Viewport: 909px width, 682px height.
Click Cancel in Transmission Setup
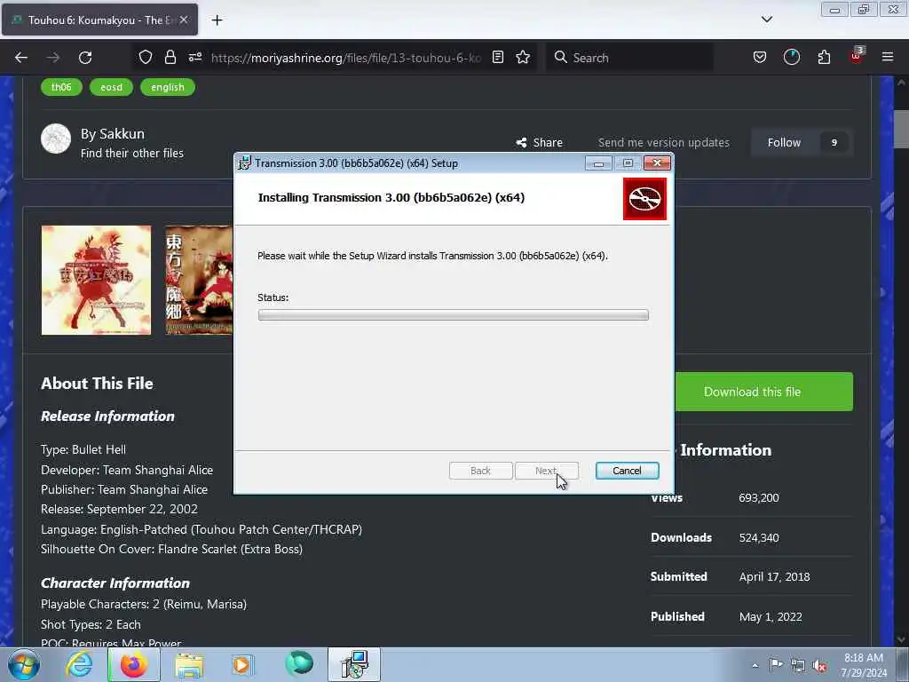pyautogui.click(x=627, y=471)
